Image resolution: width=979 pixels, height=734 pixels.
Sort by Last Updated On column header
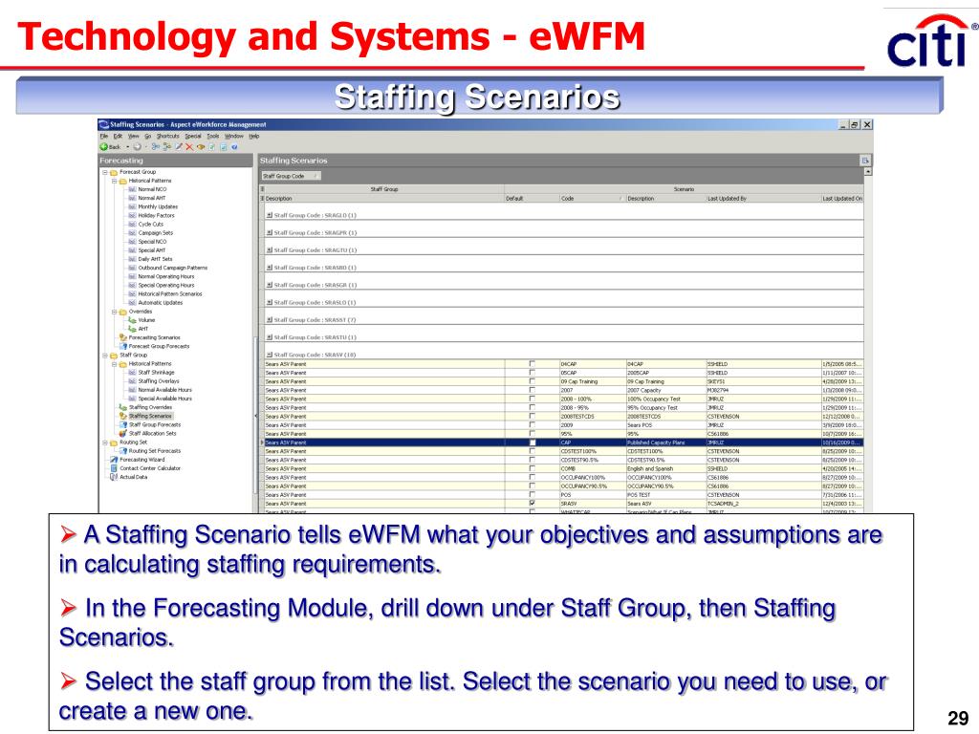(842, 199)
